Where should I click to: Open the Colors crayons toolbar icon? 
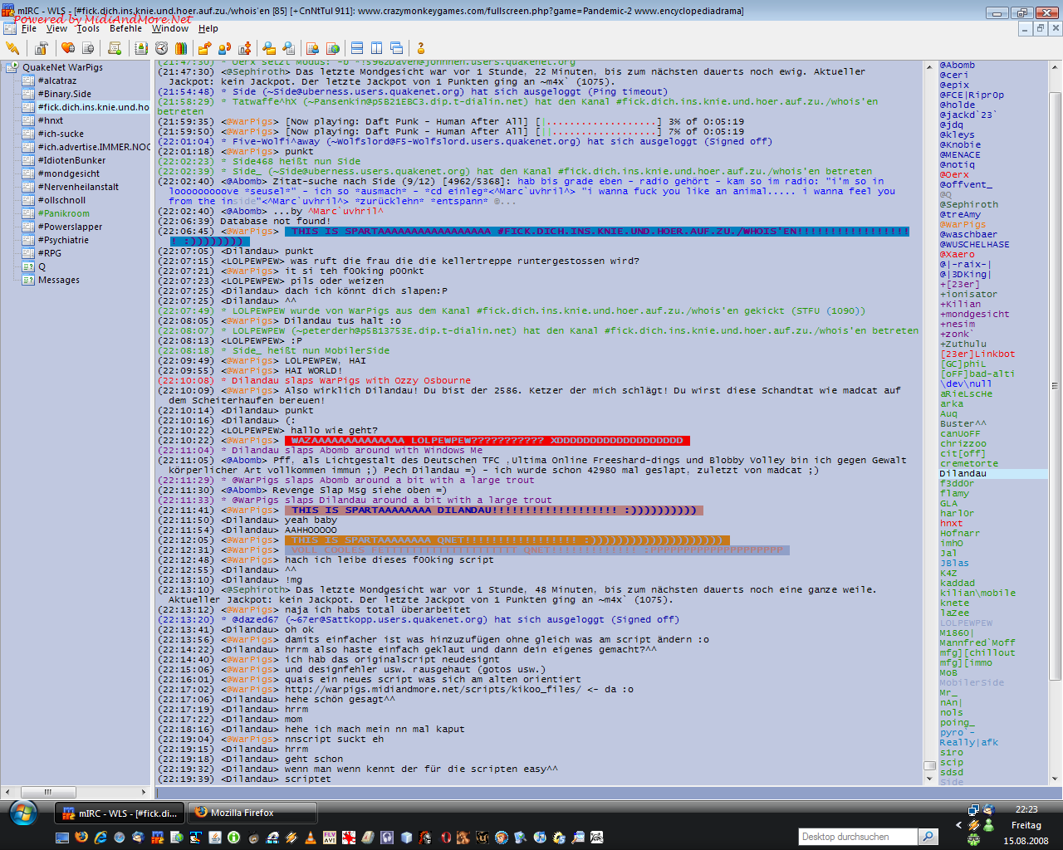click(x=181, y=48)
